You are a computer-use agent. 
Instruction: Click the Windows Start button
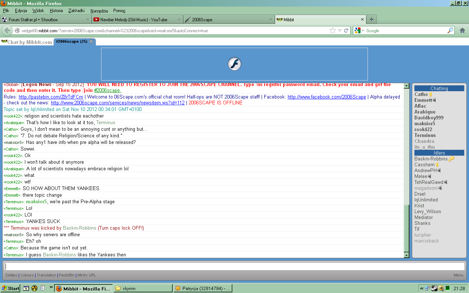(x=10, y=288)
